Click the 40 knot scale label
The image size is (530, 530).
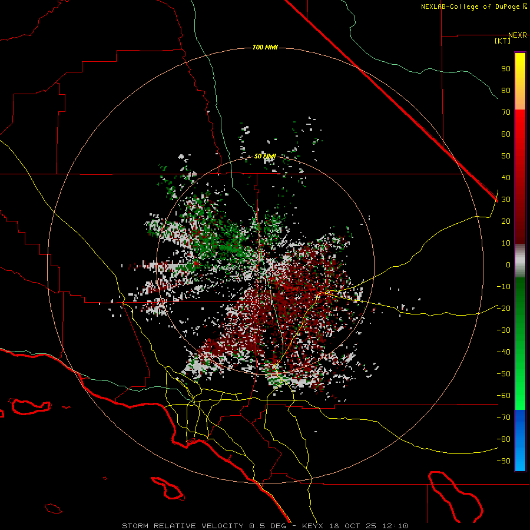[x=506, y=177]
